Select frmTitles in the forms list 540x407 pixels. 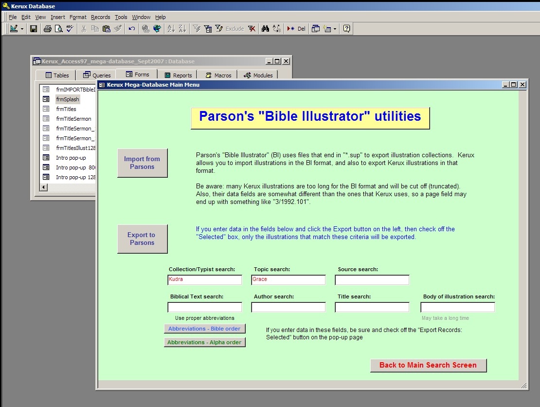pyautogui.click(x=66, y=109)
